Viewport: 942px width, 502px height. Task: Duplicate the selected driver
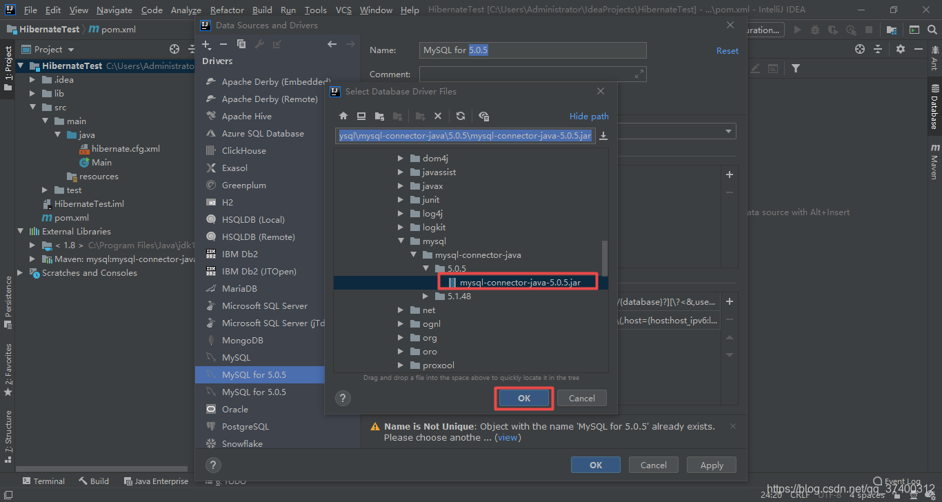[241, 44]
